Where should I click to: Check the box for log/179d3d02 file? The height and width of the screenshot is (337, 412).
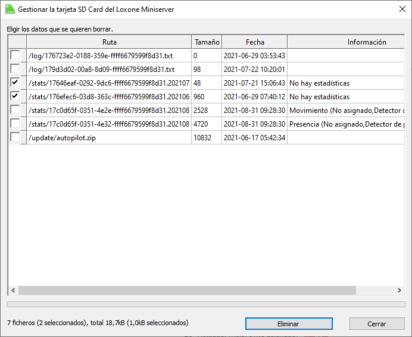15,69
